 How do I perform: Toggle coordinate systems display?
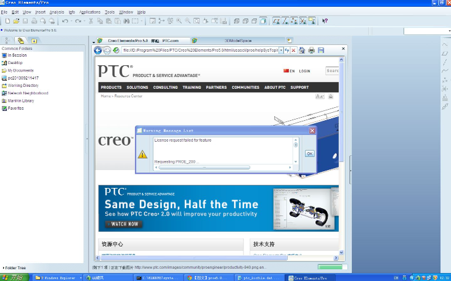(303, 21)
